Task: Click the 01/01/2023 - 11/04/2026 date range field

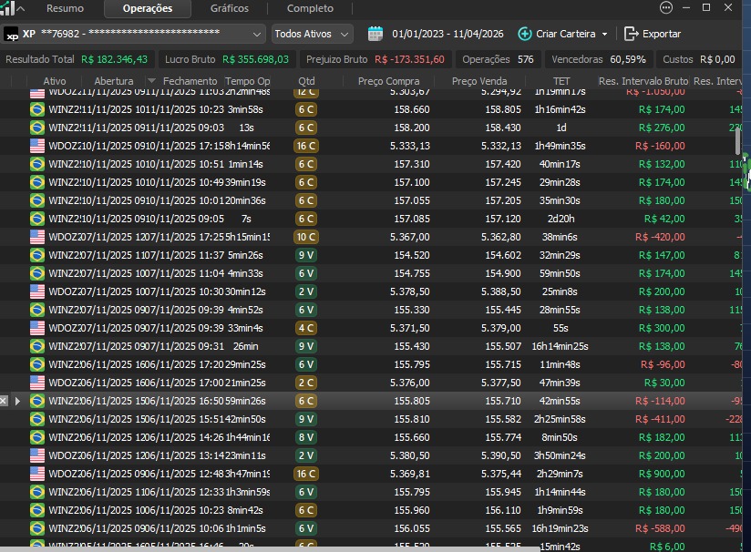Action: pyautogui.click(x=448, y=34)
